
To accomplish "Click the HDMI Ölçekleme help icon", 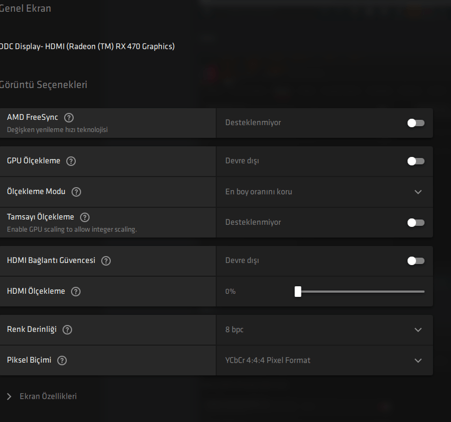I will pos(76,292).
